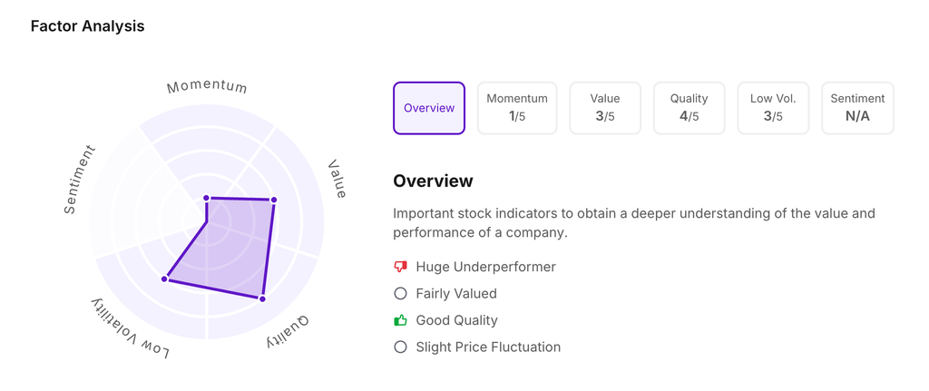Click the red thumbs-down icon

point(400,267)
